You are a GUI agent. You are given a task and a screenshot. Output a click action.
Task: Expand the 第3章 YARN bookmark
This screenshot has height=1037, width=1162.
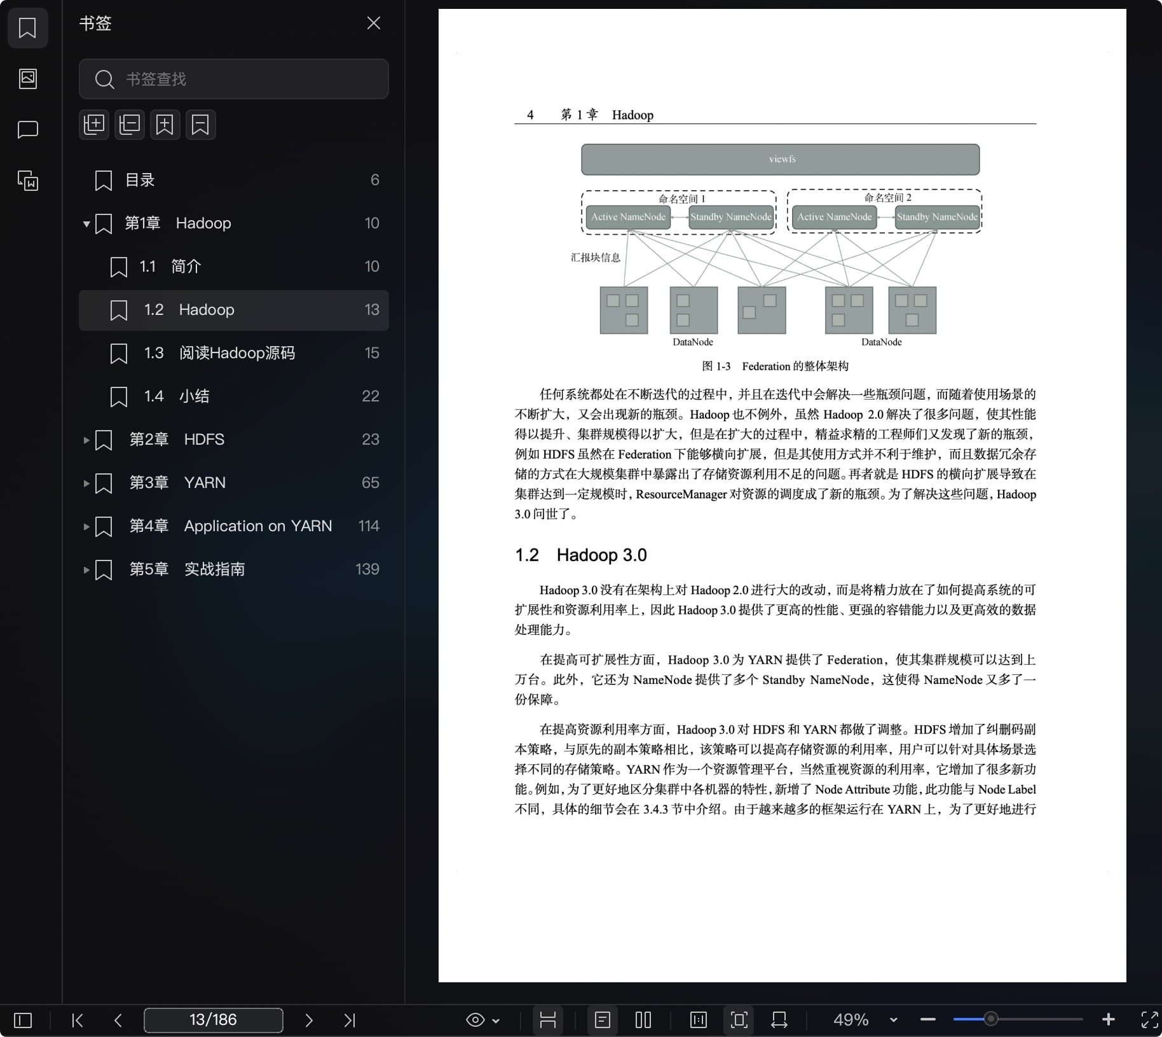86,483
